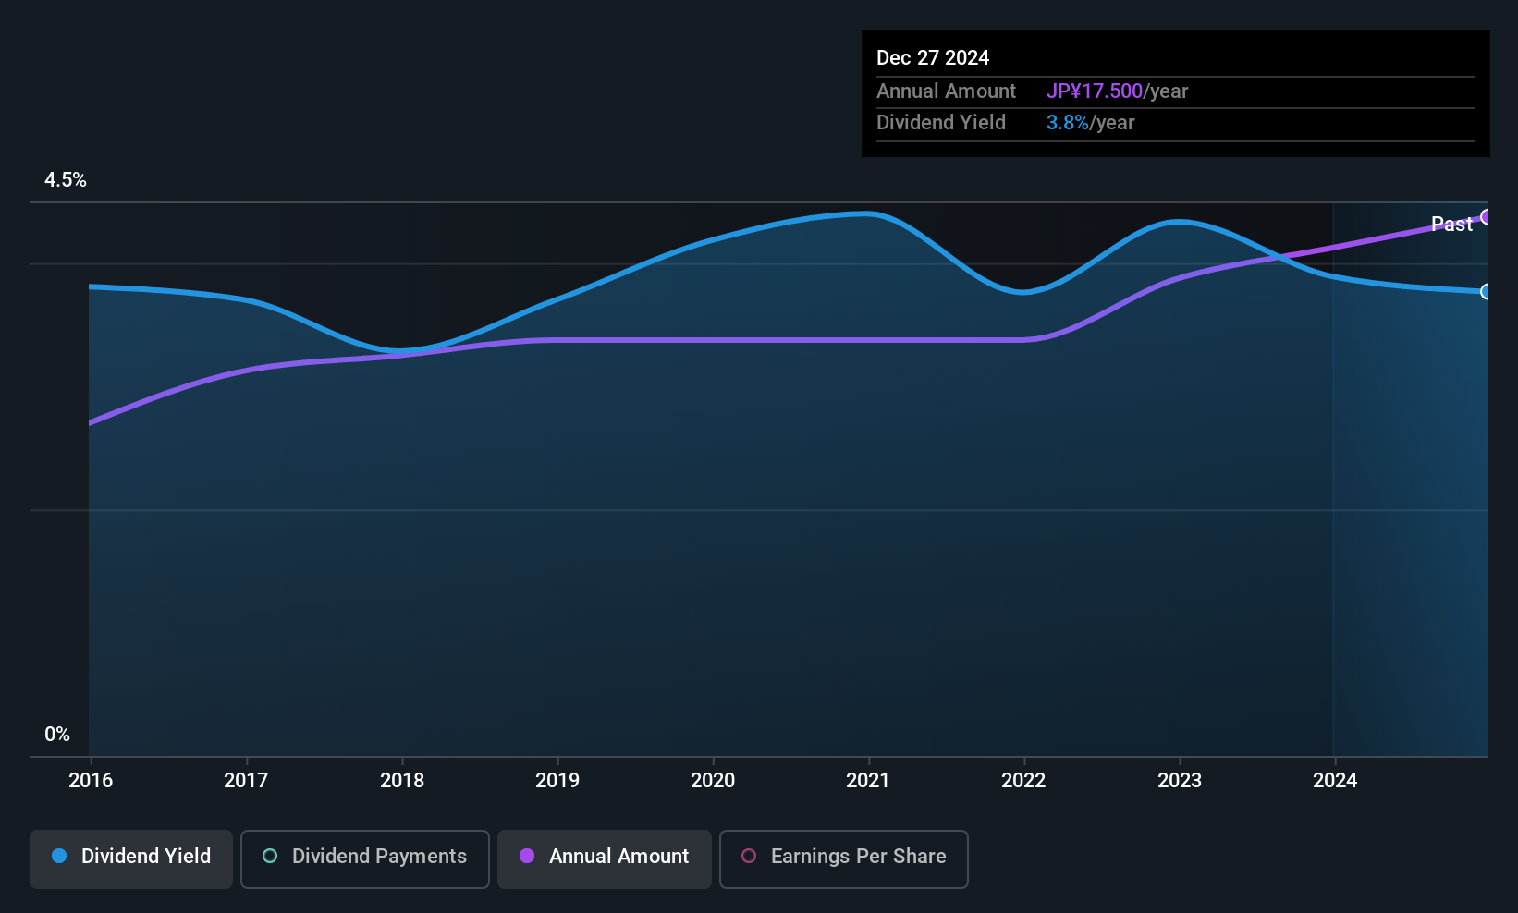Click the 2019 x-axis label
The height and width of the screenshot is (913, 1518).
pyautogui.click(x=557, y=781)
